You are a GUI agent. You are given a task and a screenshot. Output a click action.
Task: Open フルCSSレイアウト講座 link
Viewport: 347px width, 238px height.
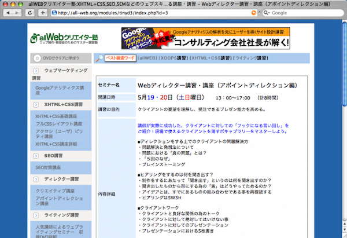coord(59,124)
